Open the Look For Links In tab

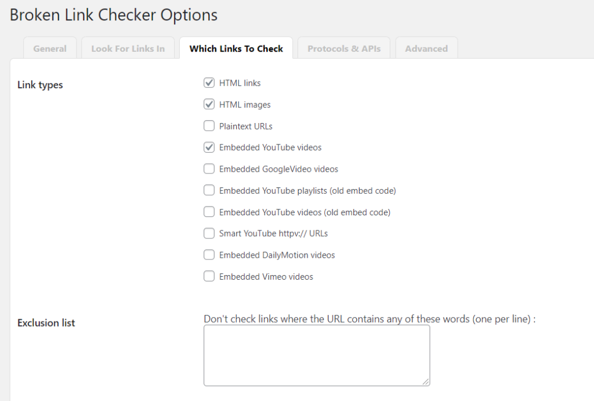128,49
